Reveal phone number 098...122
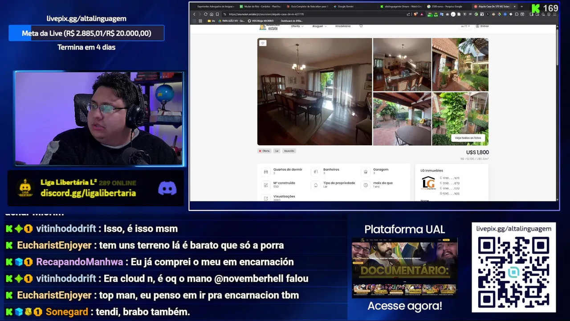The image size is (570, 321). (450, 189)
